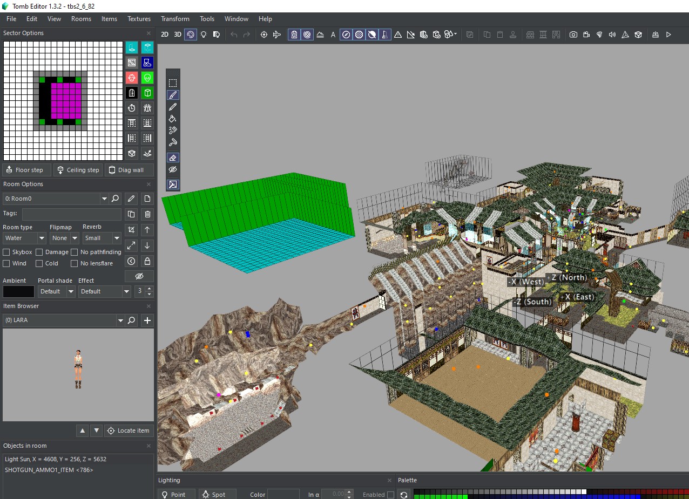Select the Fill bucket tool
This screenshot has height=499, width=689.
(173, 119)
